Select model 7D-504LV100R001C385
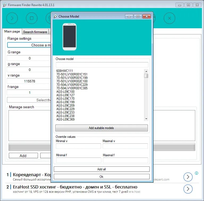This screenshot has height=201, width=204. pyautogui.click(x=72, y=88)
